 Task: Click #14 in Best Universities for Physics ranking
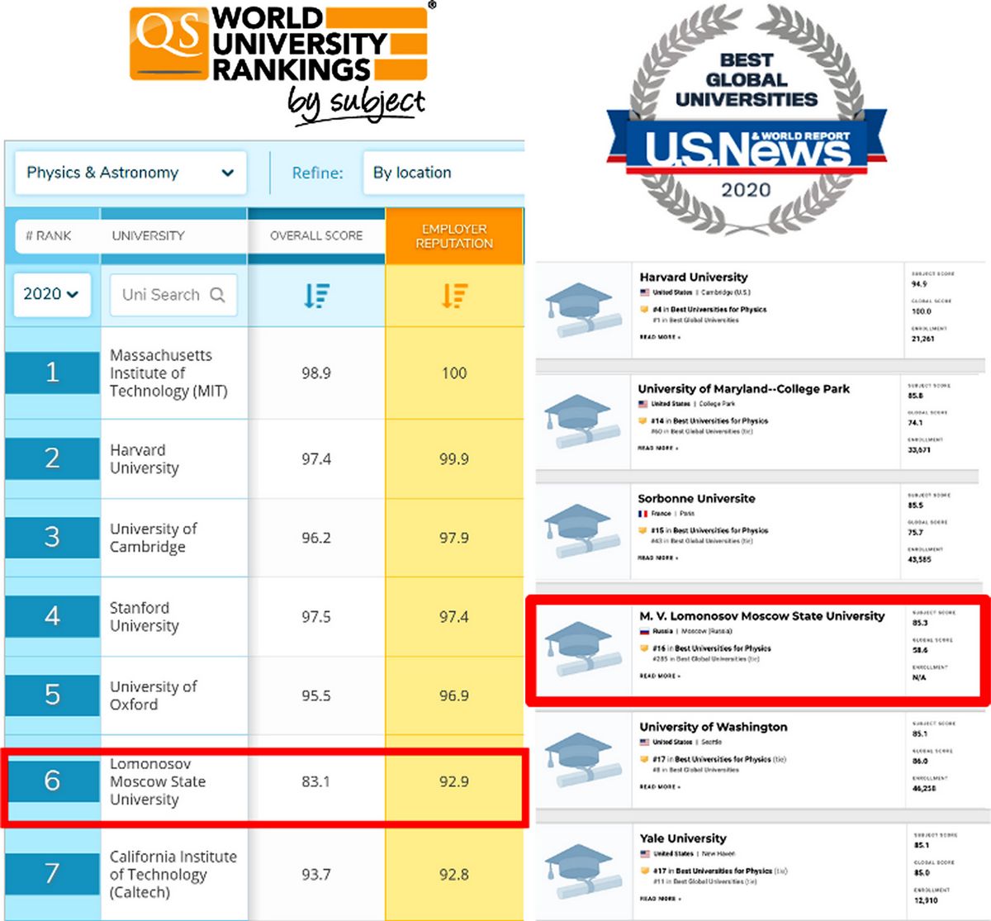(x=704, y=420)
